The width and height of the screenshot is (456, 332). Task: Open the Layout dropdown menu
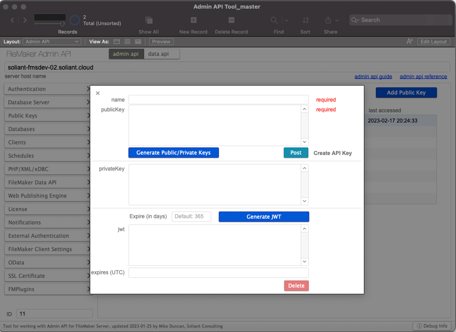pos(52,42)
